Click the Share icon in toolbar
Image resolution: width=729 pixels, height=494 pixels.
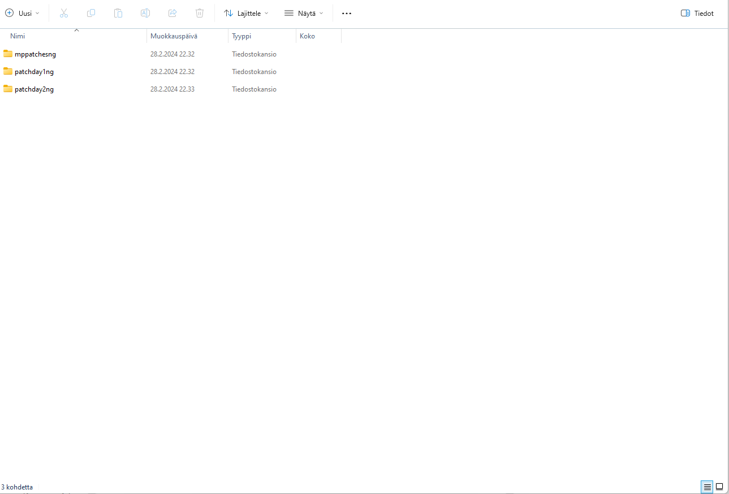coord(172,13)
